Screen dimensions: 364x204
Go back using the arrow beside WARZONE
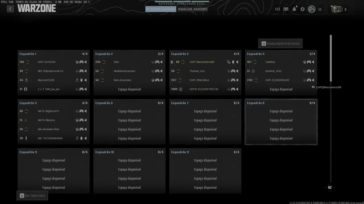tap(10, 9)
